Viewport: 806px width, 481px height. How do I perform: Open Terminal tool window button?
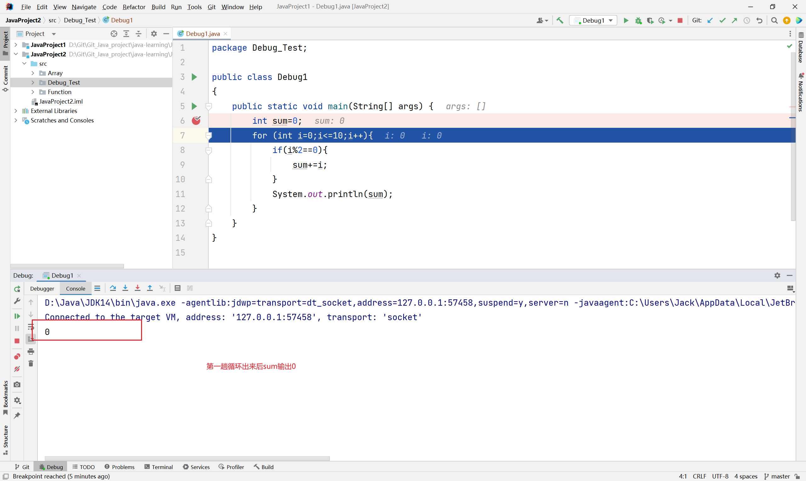(159, 467)
